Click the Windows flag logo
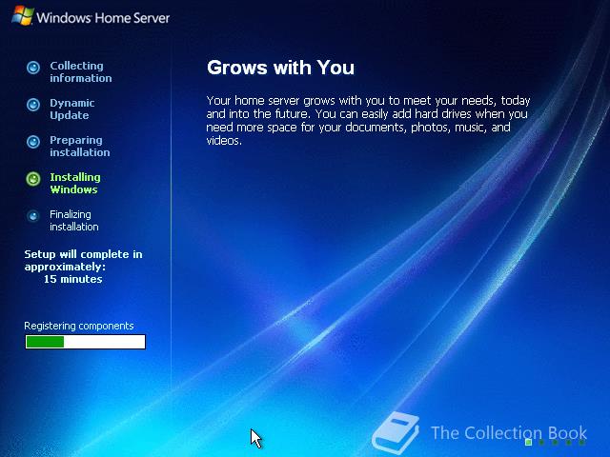610x457 pixels. pos(23,15)
